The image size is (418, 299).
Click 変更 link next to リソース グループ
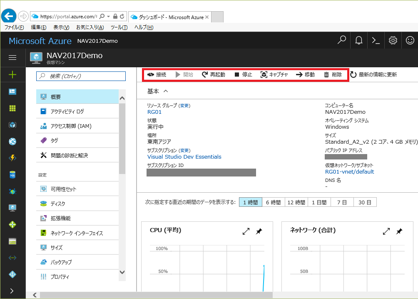(184, 105)
